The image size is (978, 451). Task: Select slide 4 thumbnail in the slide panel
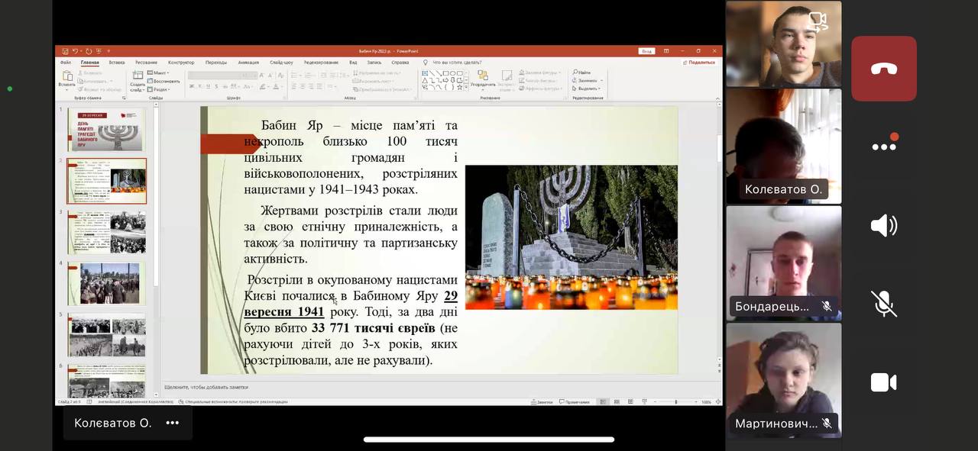(x=106, y=283)
